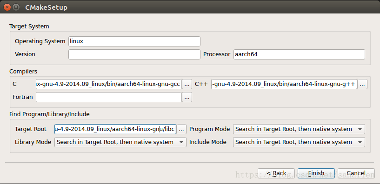The width and height of the screenshot is (380, 184).
Task: Click the window minimize button in title bar
Action: click(x=16, y=7)
